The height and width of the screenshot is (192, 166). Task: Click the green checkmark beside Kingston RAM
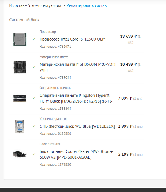[x=34, y=98]
